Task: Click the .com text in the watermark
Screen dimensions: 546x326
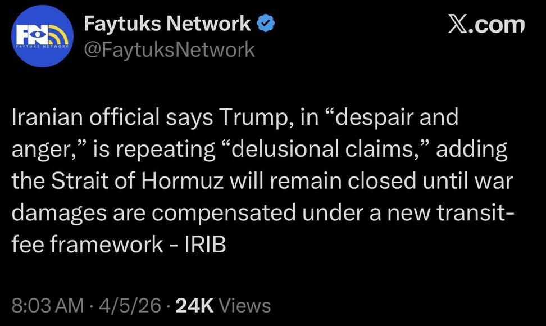Action: (496, 24)
